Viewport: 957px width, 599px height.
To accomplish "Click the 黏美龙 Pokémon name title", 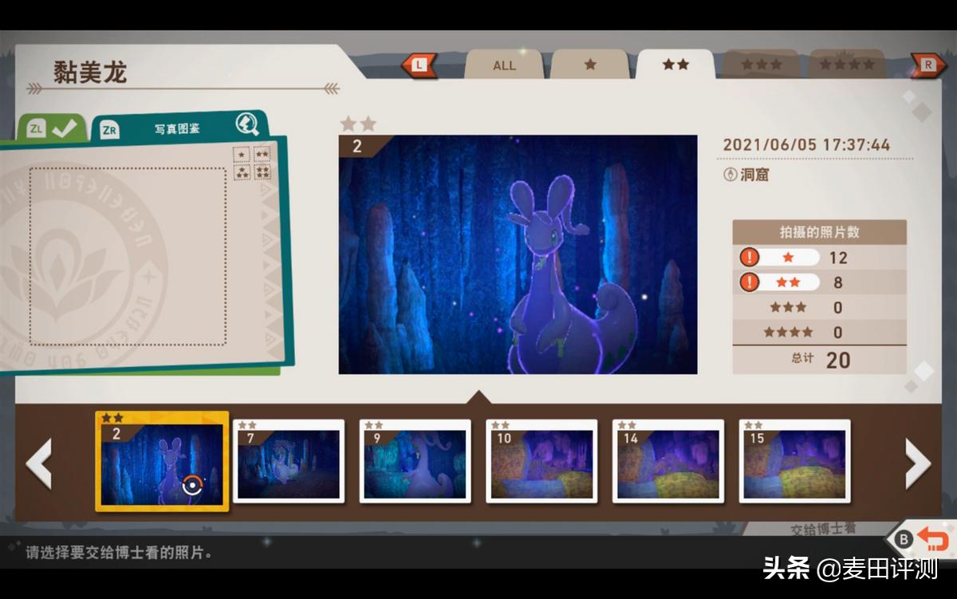I will point(90,72).
